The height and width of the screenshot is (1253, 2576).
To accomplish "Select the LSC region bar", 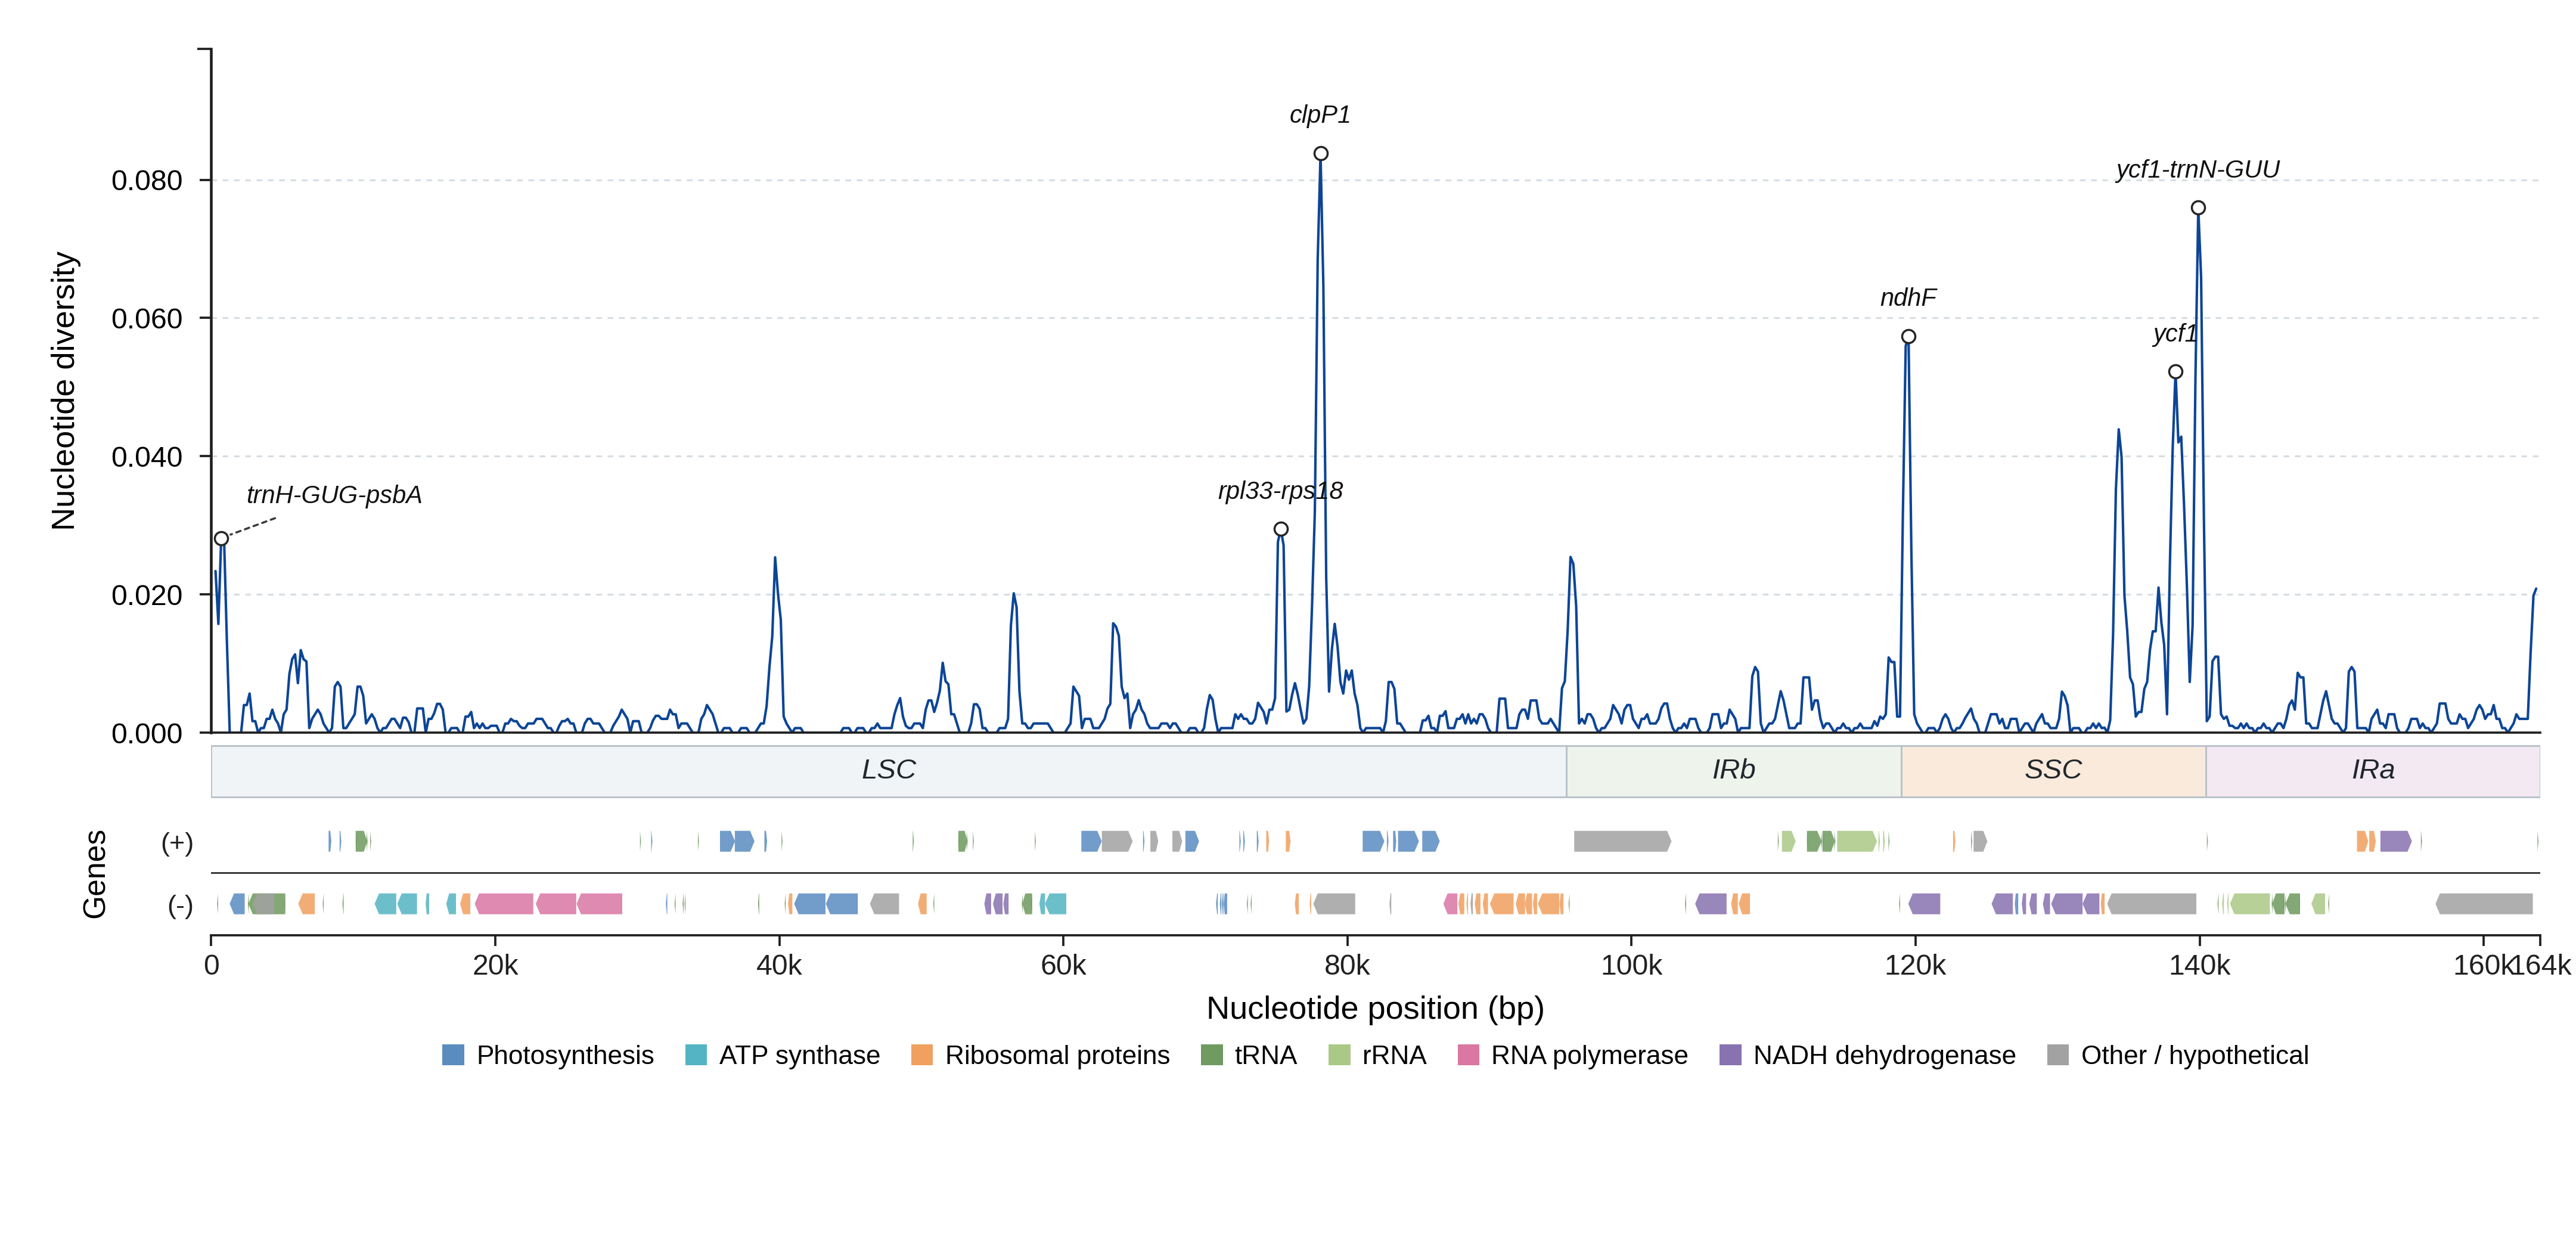I will tap(888, 771).
